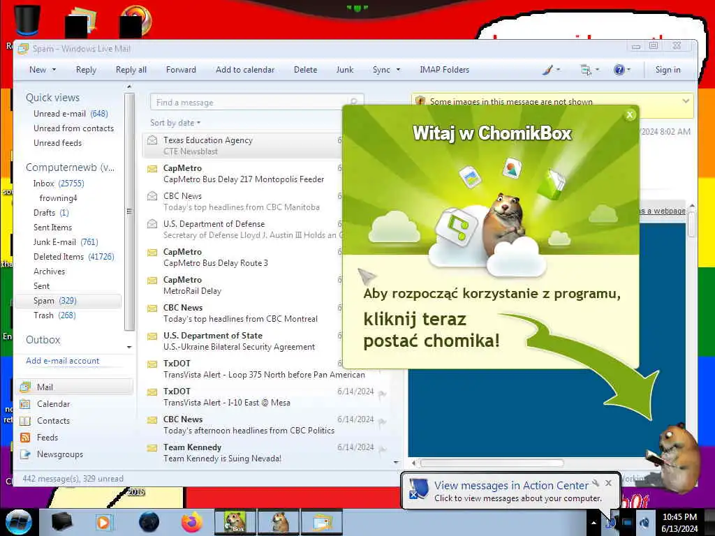
Task: Close the ChomikBox welcome popup
Action: click(630, 115)
